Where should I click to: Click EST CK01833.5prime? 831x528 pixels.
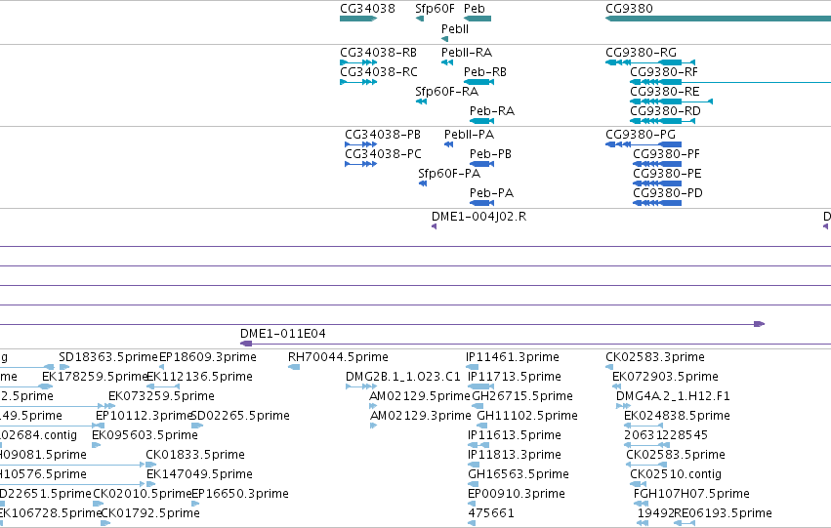151,465
